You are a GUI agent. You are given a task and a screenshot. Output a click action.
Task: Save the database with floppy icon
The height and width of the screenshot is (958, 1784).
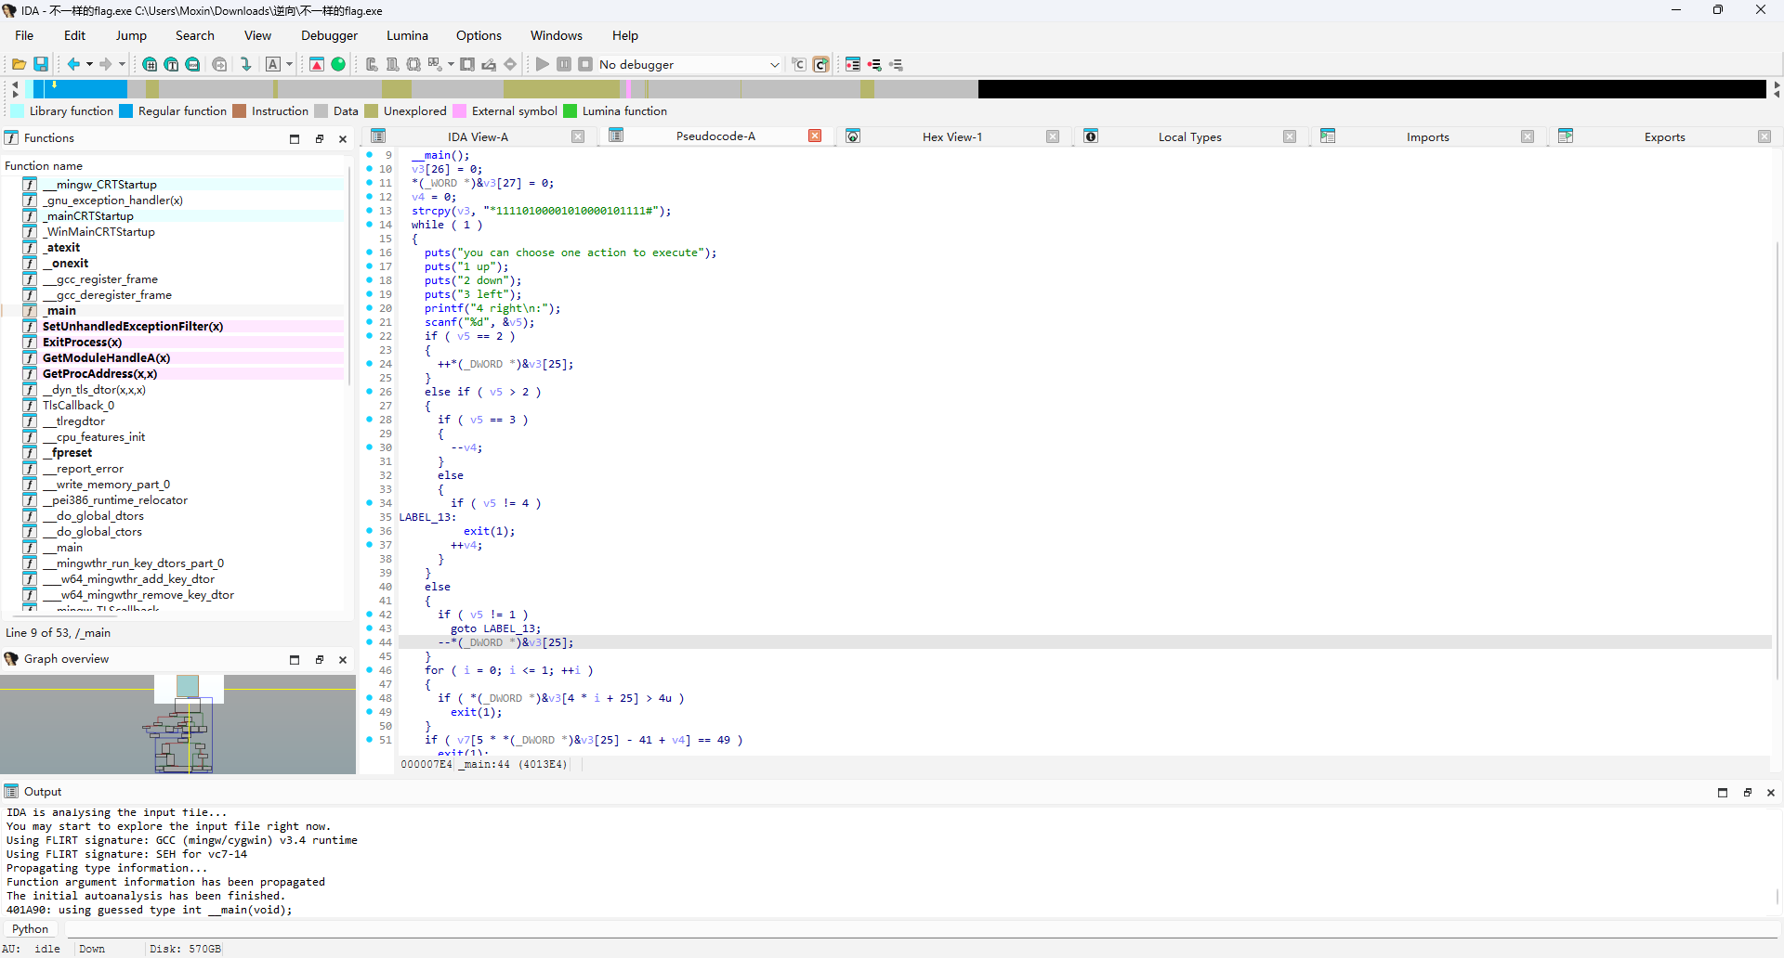41,64
